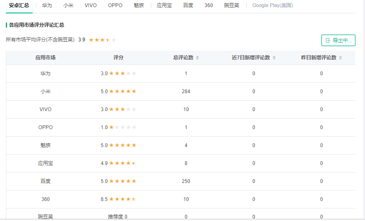The width and height of the screenshot is (365, 221).
Task: Switch to the OPPO tab
Action: (115, 5)
